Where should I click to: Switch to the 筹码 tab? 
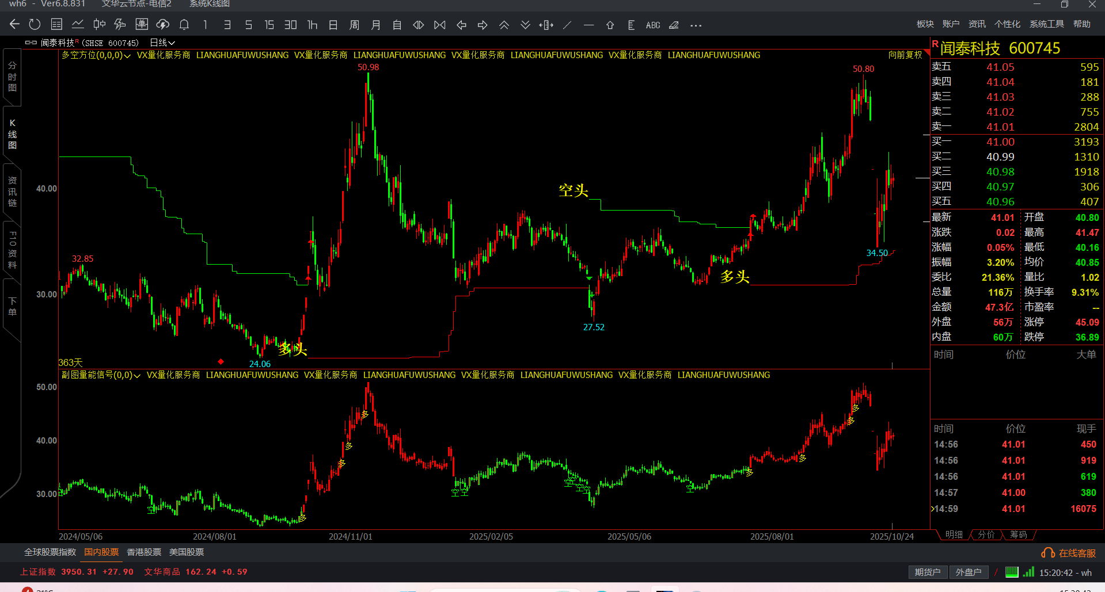tap(1019, 535)
